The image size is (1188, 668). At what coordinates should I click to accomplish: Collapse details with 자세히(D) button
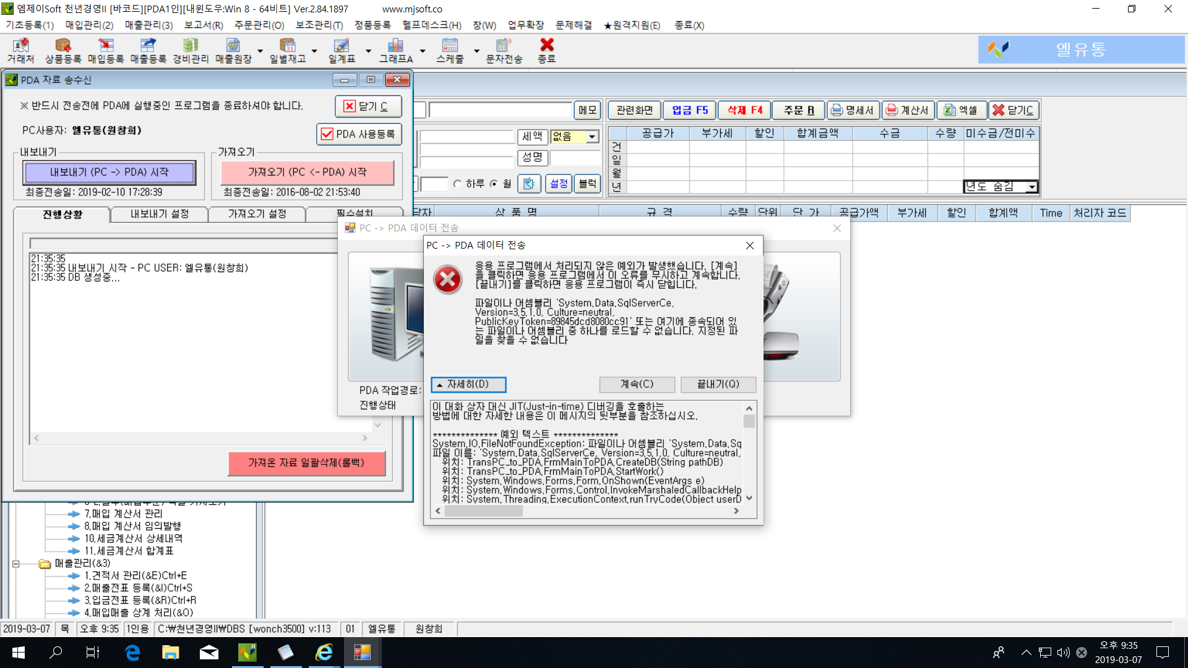tap(468, 385)
